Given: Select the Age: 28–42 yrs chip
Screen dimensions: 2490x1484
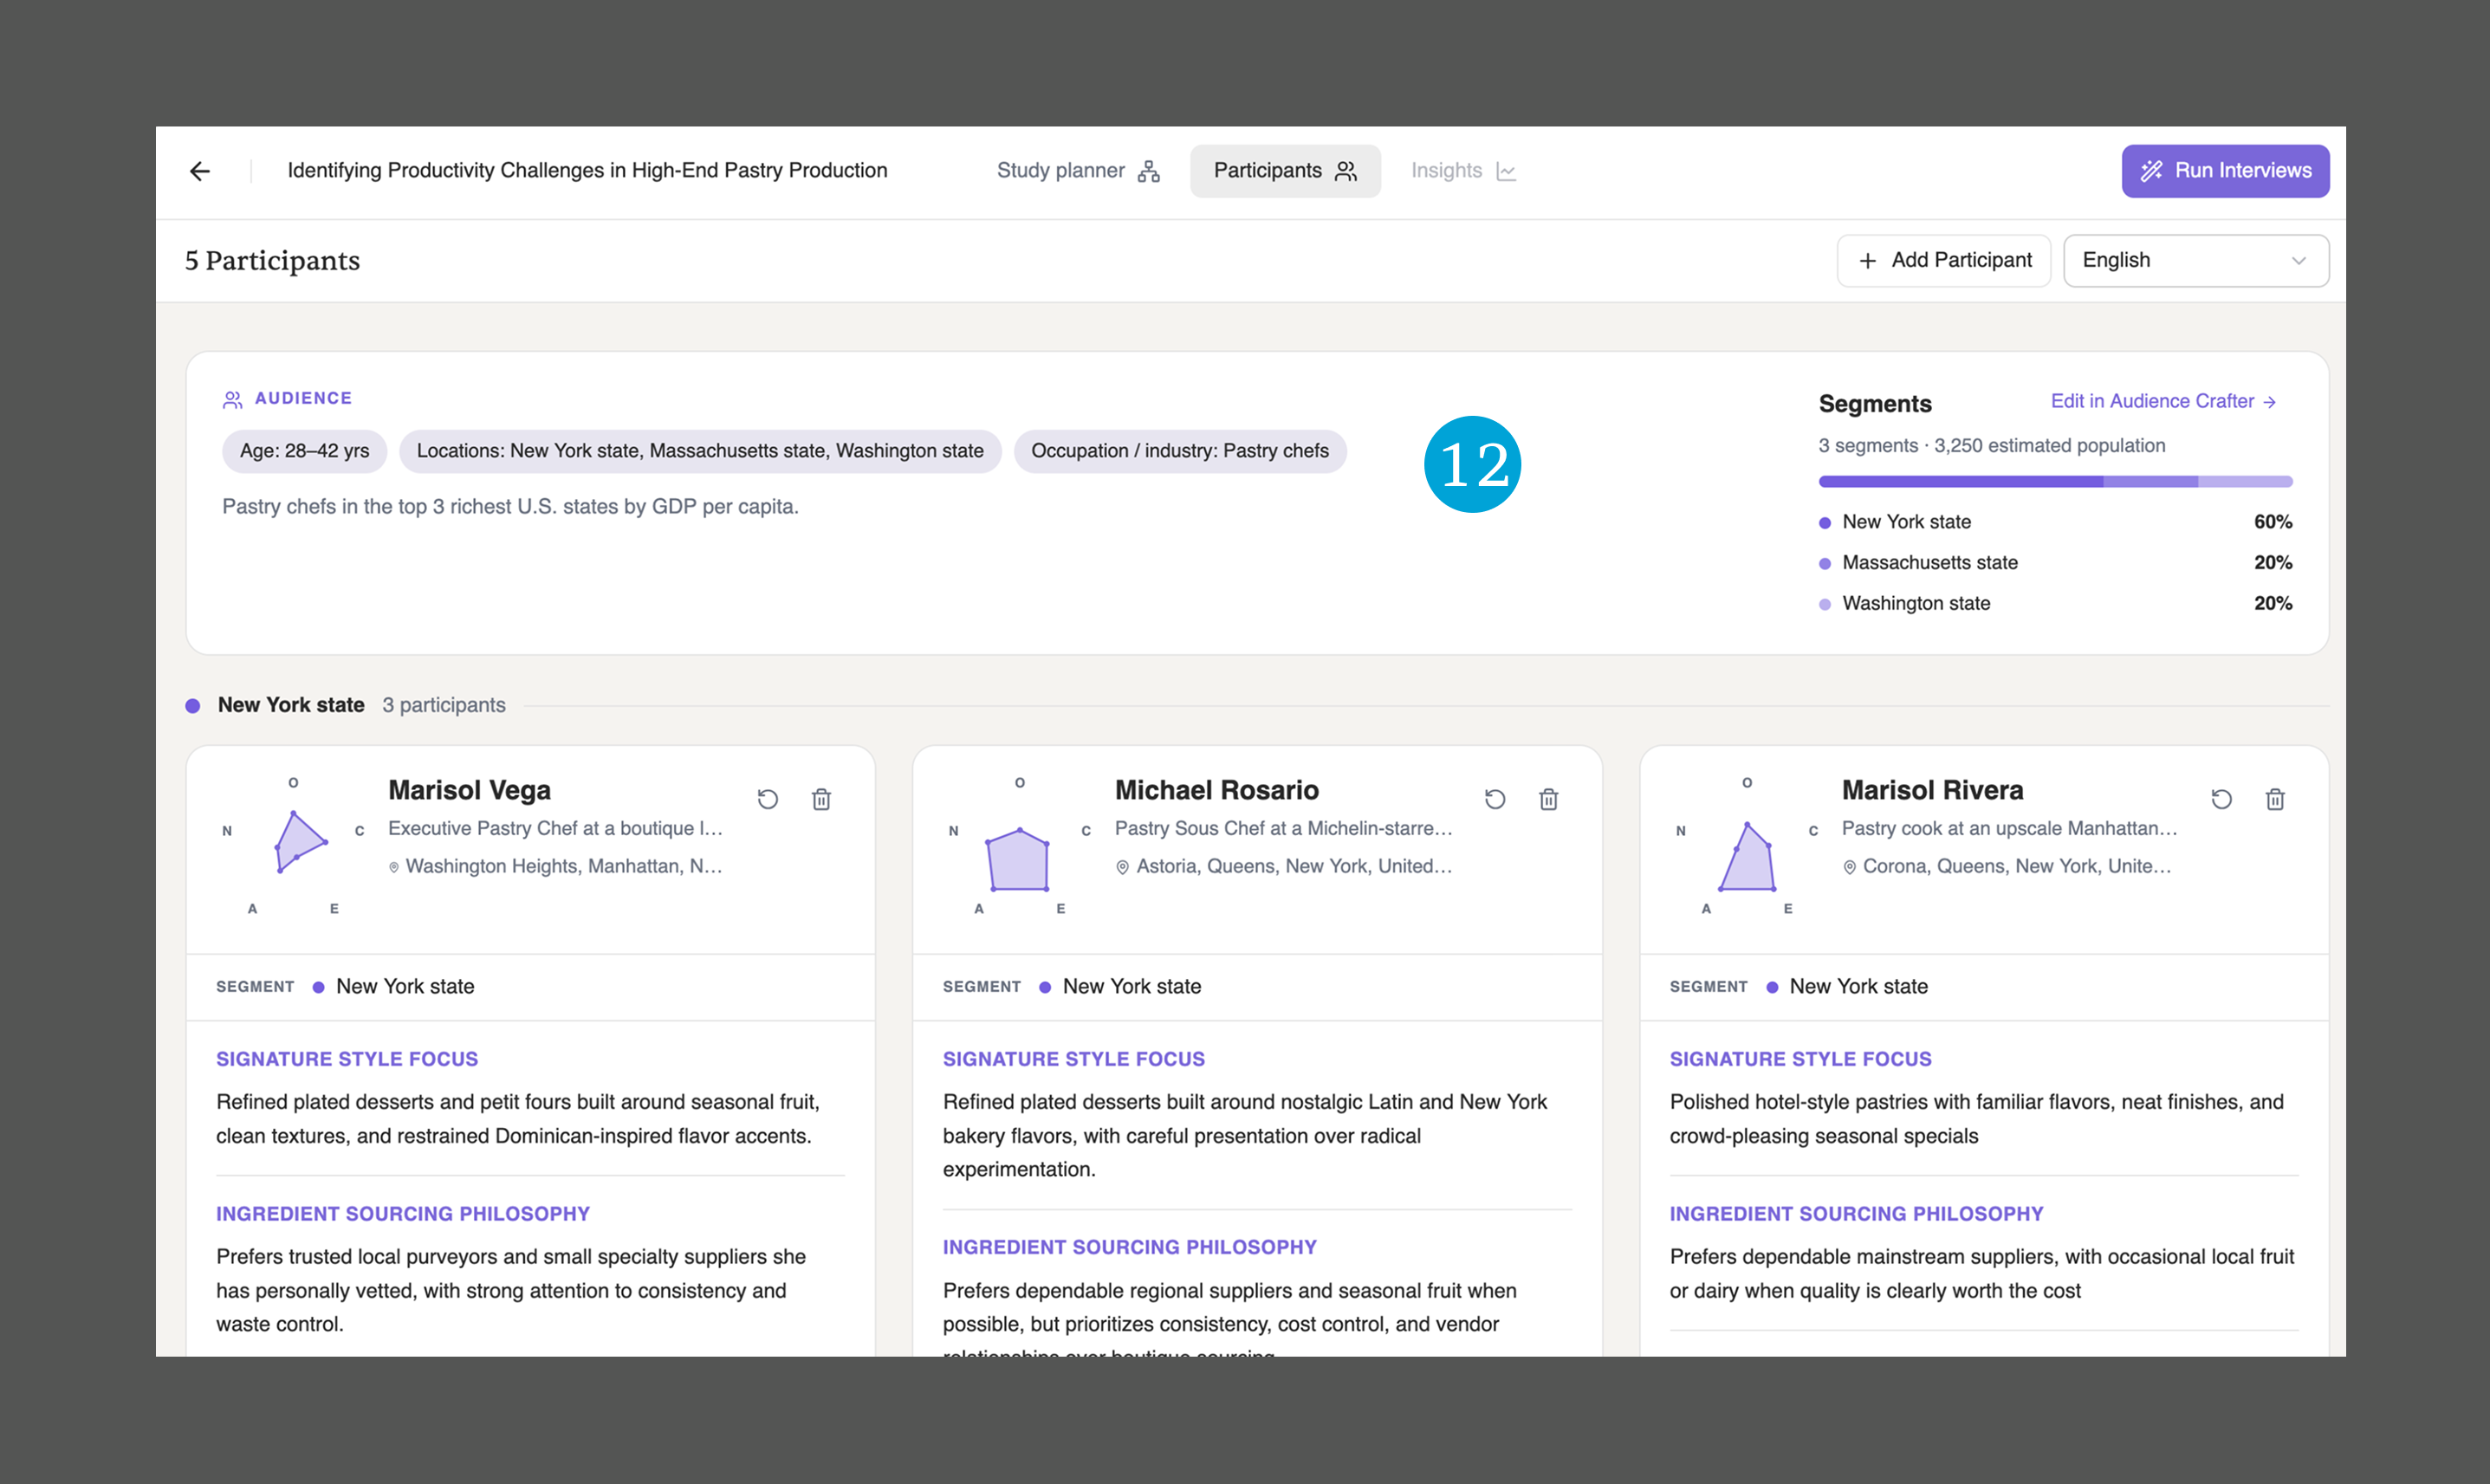Looking at the screenshot, I should click(x=305, y=451).
